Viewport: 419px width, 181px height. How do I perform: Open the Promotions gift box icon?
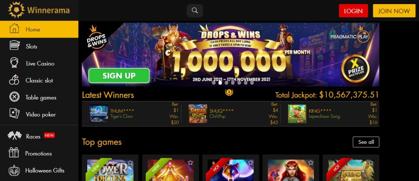14,153
